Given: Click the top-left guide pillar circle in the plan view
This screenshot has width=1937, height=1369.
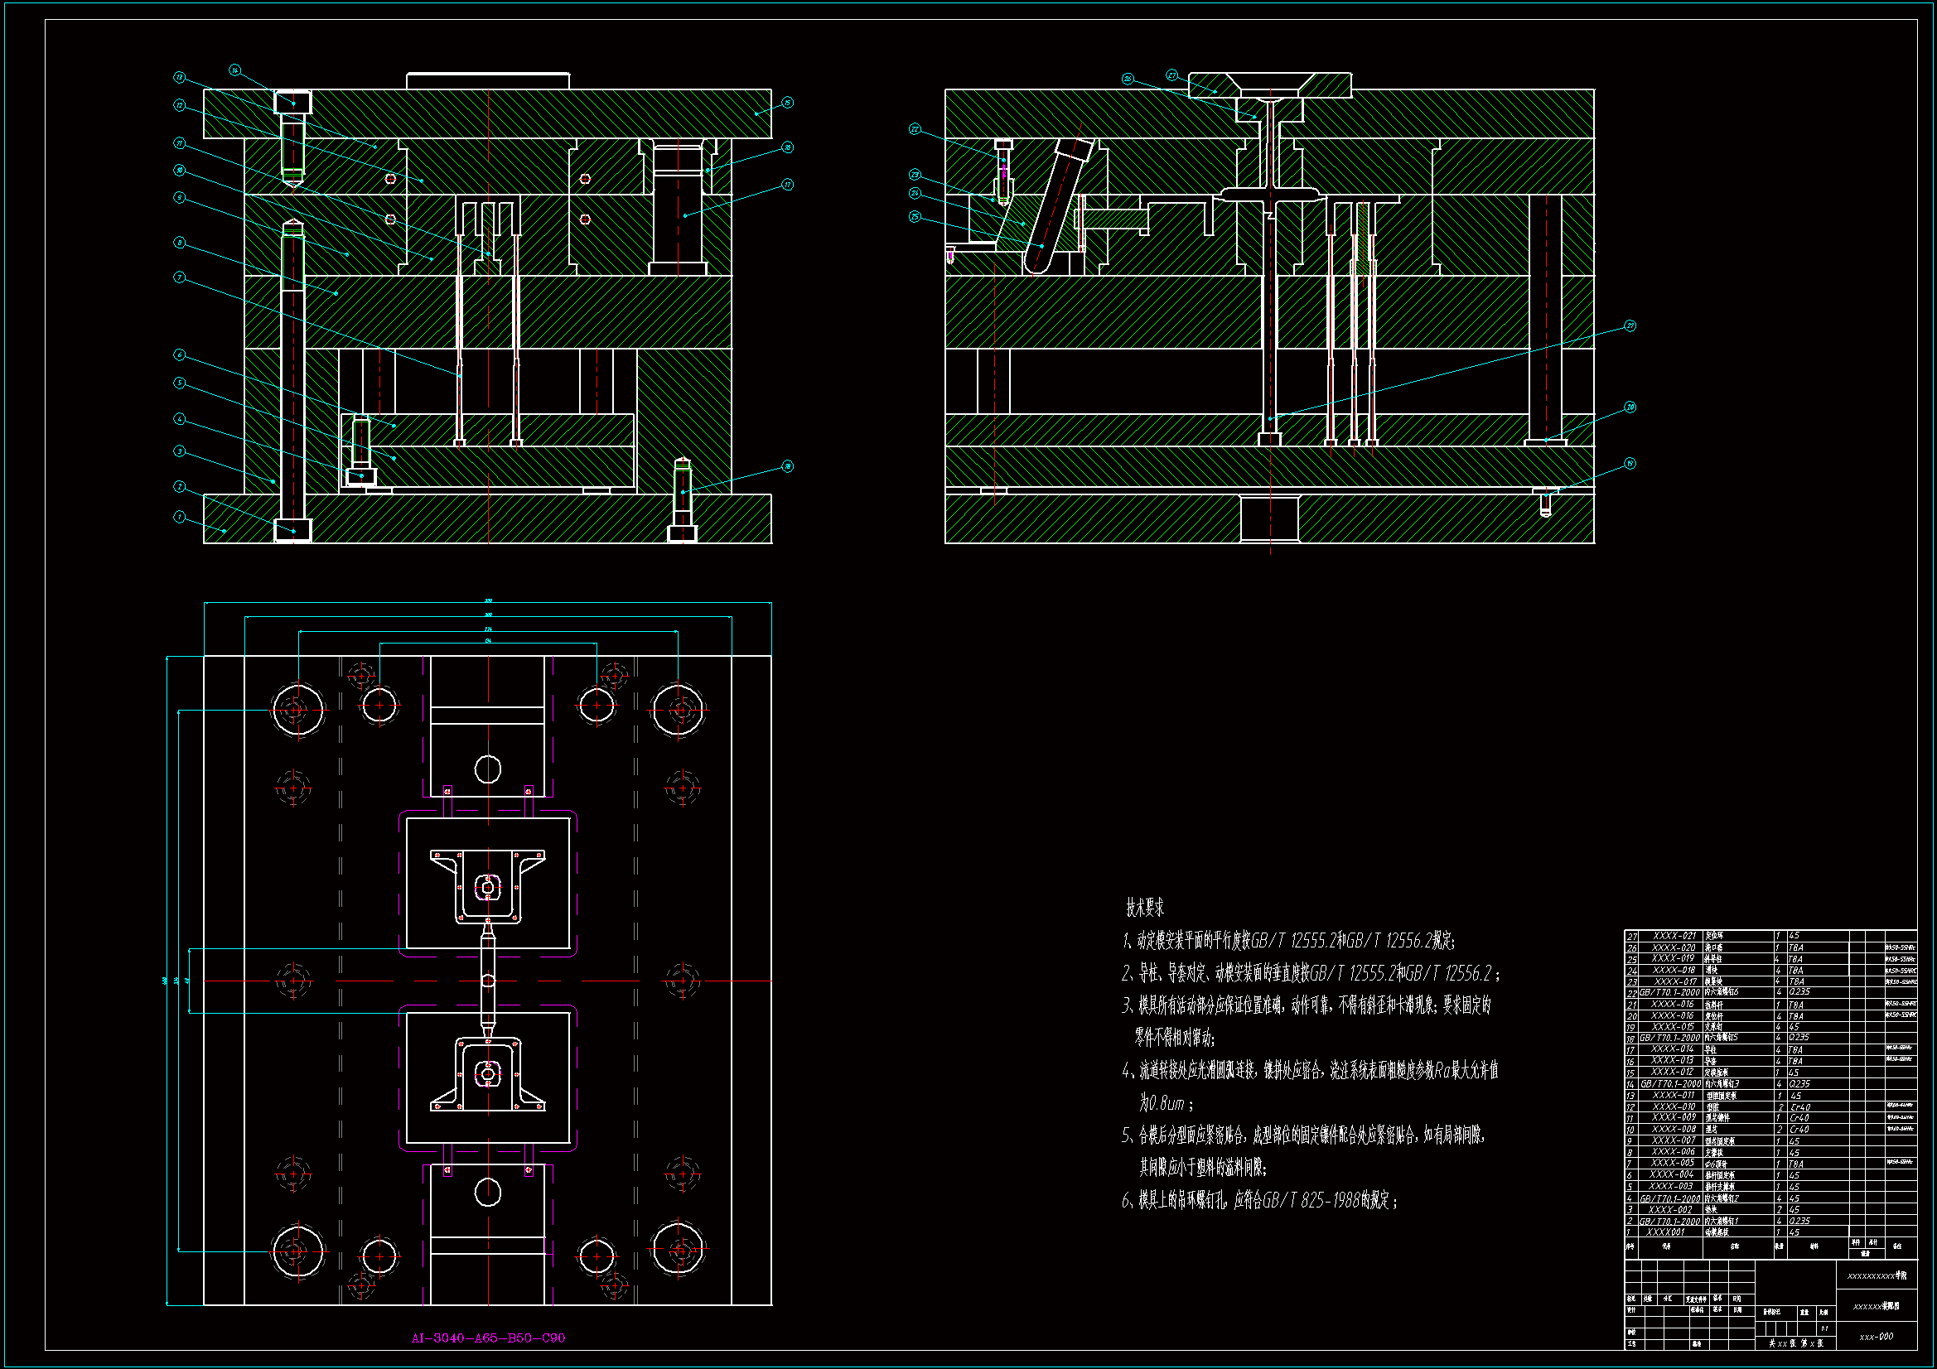Looking at the screenshot, I should 297,711.
